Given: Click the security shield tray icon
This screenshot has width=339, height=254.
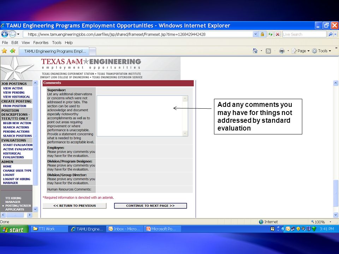Looking at the screenshot, I should click(x=298, y=229).
